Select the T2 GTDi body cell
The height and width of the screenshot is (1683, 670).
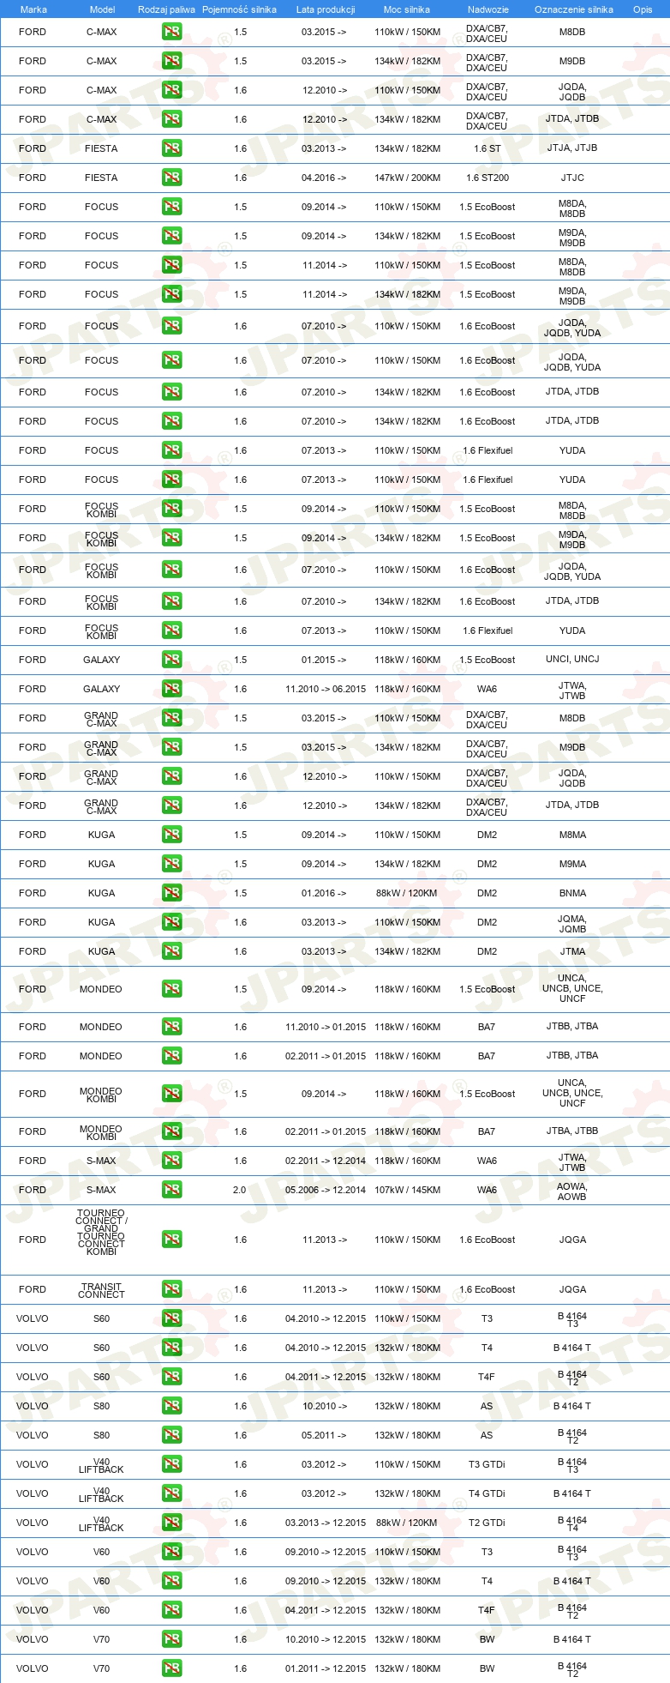coord(487,1523)
